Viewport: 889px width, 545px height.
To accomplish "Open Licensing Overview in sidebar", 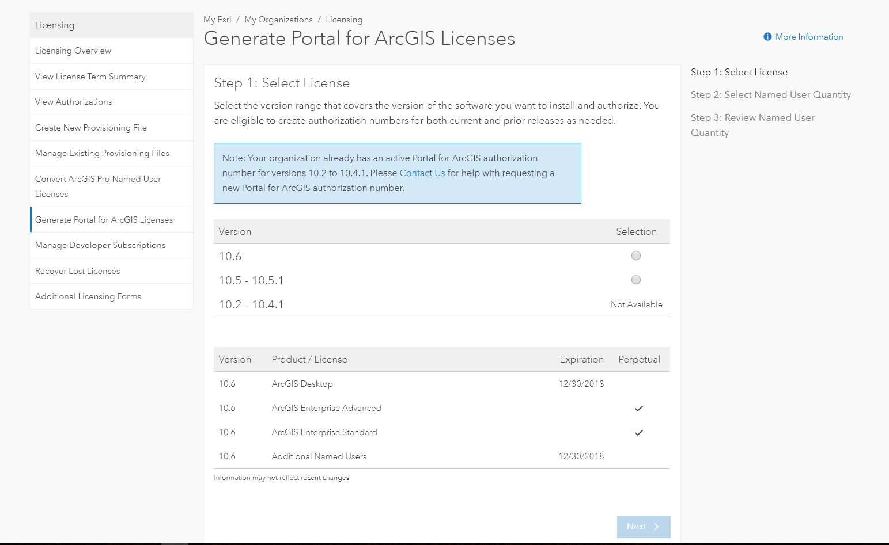I will click(x=73, y=51).
